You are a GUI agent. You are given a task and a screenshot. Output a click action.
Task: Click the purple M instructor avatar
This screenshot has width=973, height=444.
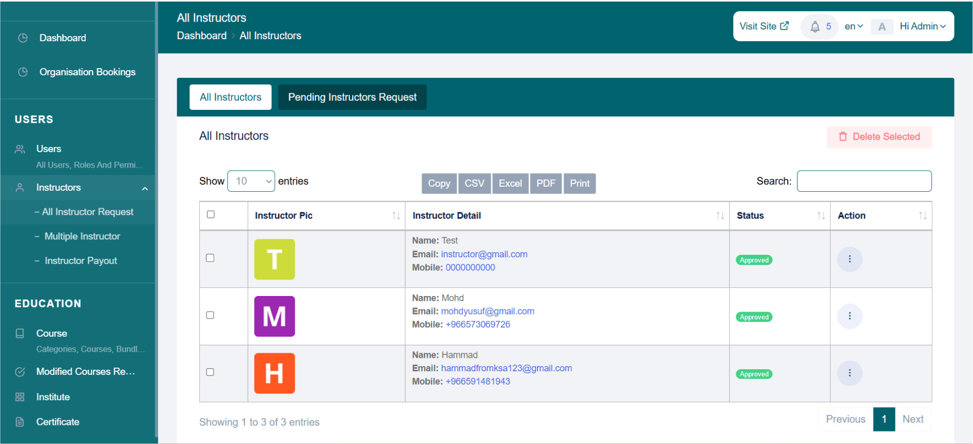(x=275, y=316)
